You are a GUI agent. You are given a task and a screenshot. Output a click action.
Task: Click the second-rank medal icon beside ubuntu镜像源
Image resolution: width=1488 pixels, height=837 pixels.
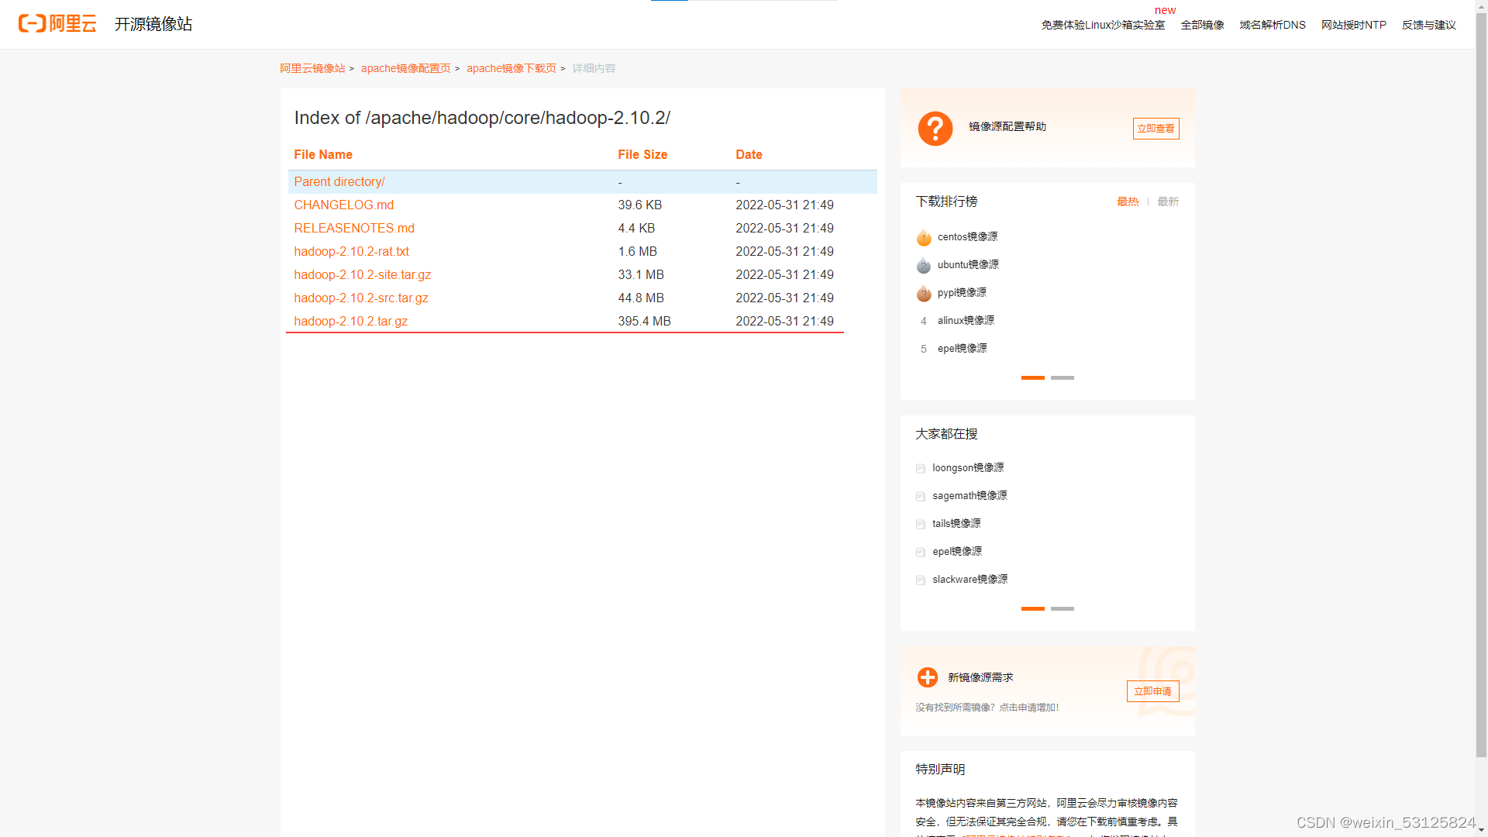click(924, 265)
